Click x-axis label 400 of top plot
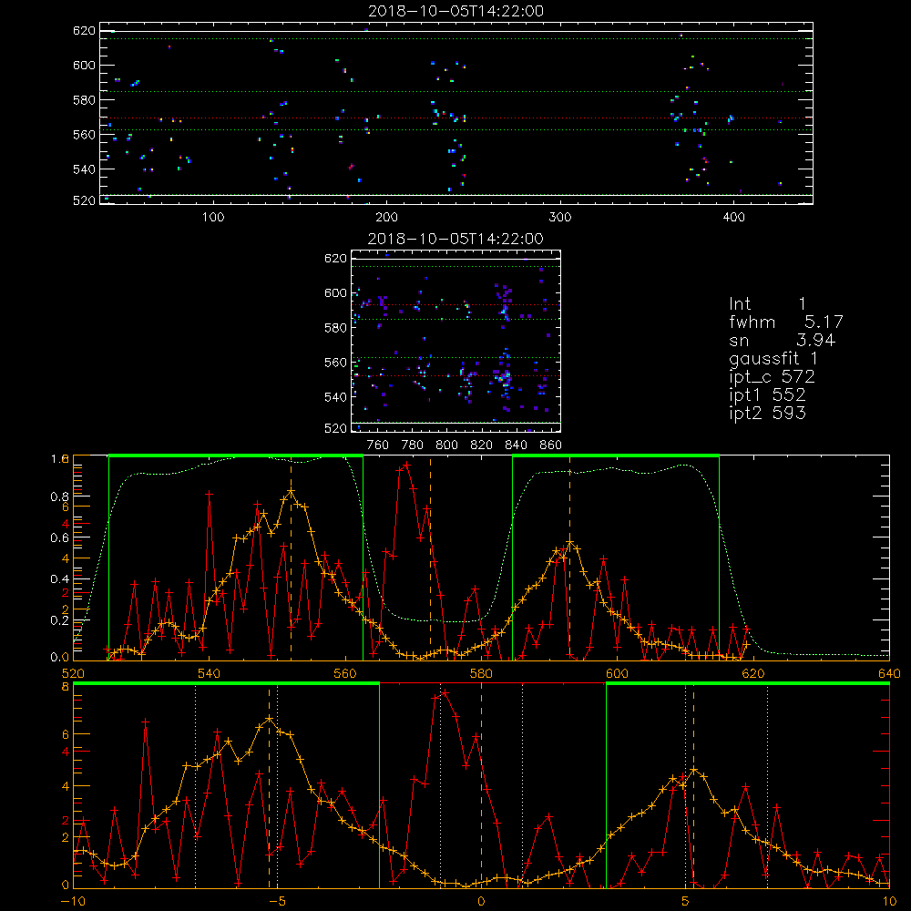The height and width of the screenshot is (911, 911). [x=733, y=218]
